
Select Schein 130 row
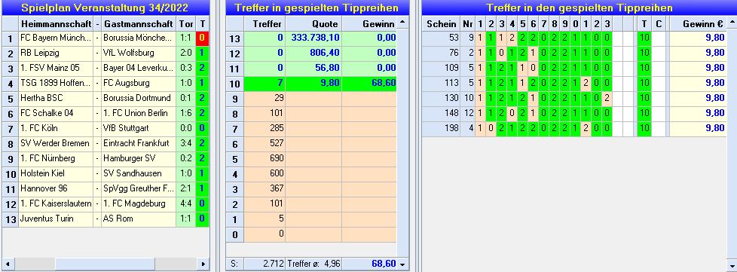[x=575, y=98]
